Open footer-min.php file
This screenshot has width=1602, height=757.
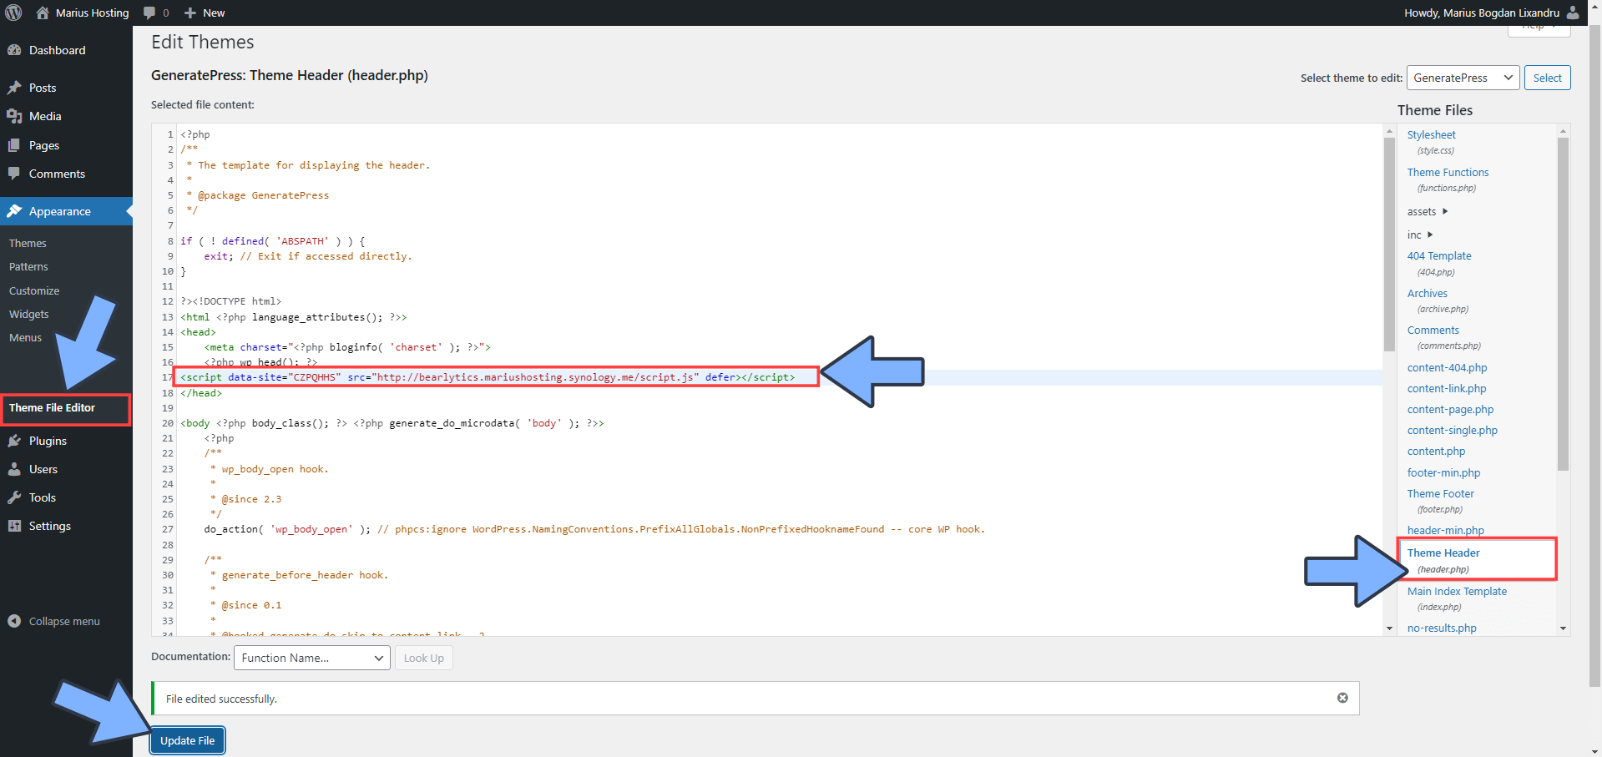click(x=1443, y=472)
